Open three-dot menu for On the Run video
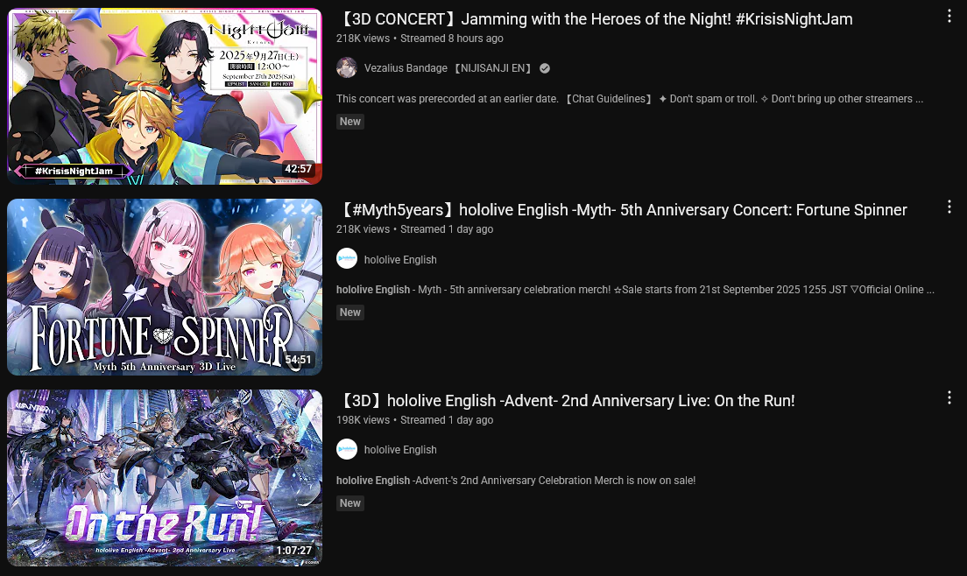Screen dimensions: 967x576 949,398
